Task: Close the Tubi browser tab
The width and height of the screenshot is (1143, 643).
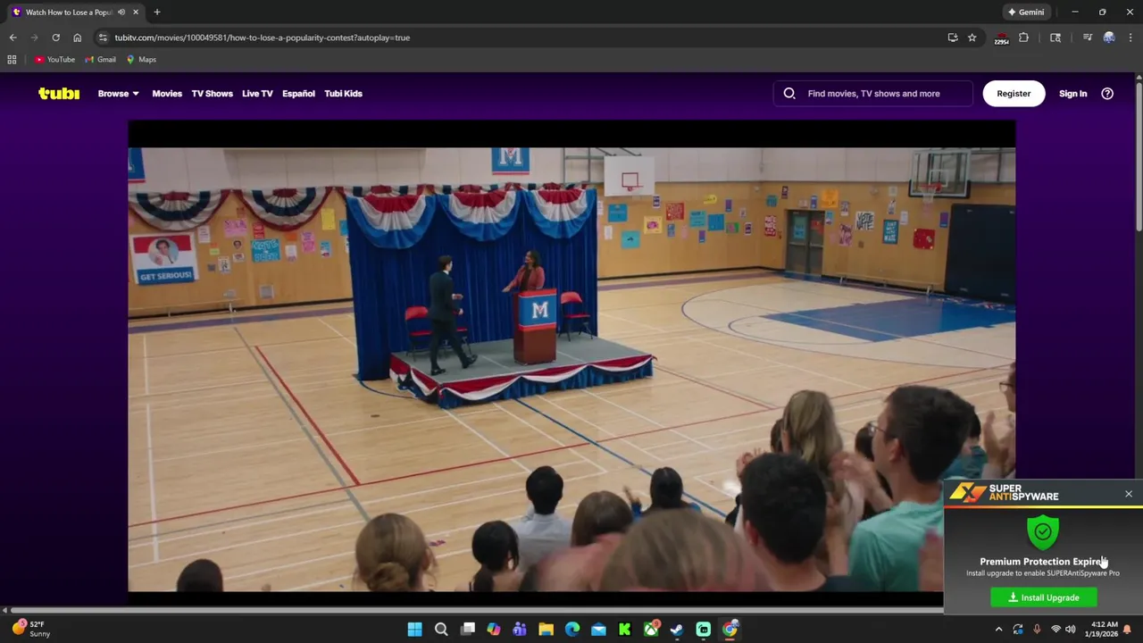Action: pyautogui.click(x=136, y=13)
